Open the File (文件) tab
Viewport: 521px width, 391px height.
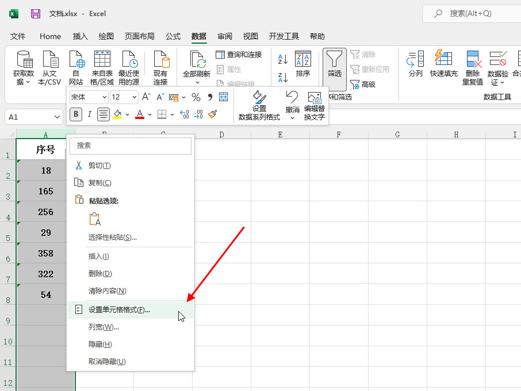pos(18,36)
